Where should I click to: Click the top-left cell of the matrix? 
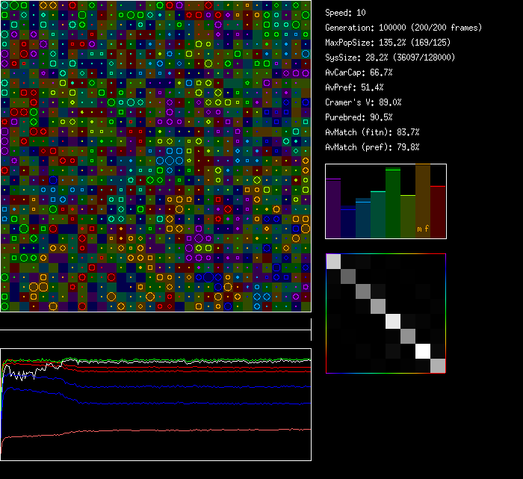[x=333, y=261]
